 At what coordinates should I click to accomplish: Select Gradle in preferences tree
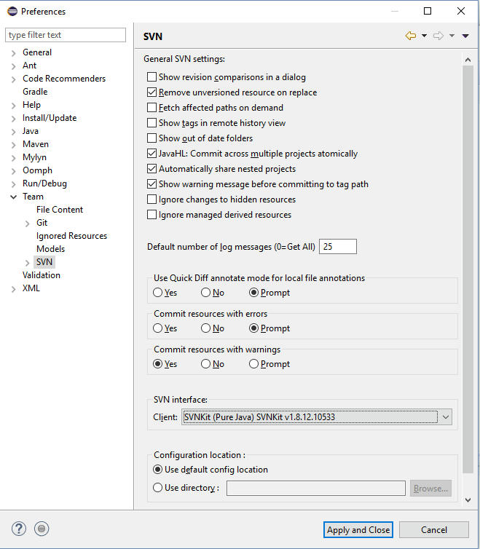[x=35, y=92]
